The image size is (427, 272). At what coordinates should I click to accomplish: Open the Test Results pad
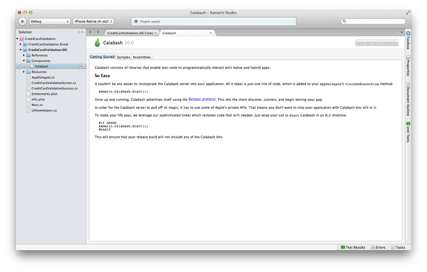353,247
